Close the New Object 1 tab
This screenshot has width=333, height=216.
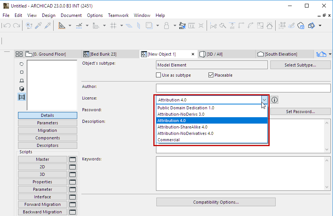193,54
